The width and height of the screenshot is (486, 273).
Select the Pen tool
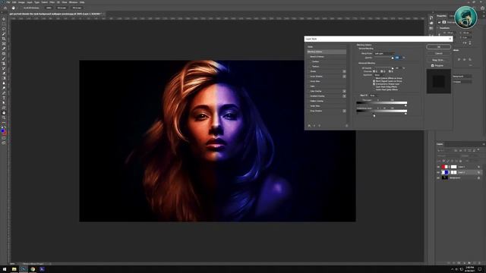(x=4, y=93)
